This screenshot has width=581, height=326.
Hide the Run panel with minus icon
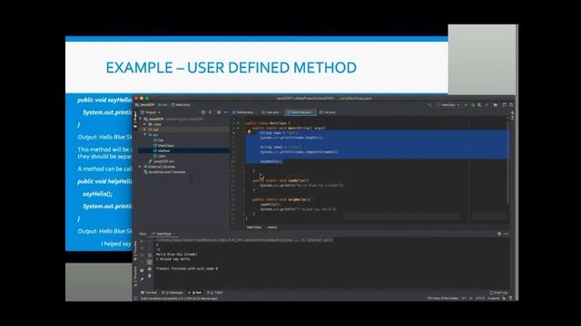point(507,234)
